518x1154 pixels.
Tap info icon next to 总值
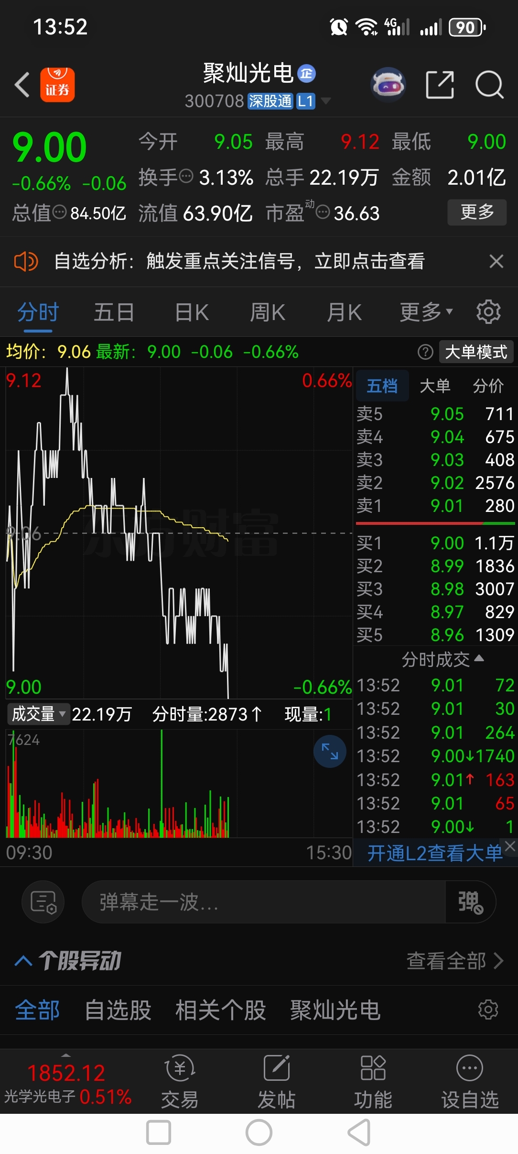(x=59, y=211)
